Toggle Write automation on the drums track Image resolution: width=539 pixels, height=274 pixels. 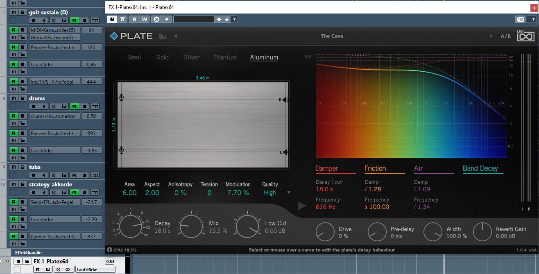coord(84,106)
